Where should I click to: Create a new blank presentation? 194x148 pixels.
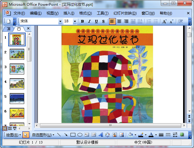(8, 21)
